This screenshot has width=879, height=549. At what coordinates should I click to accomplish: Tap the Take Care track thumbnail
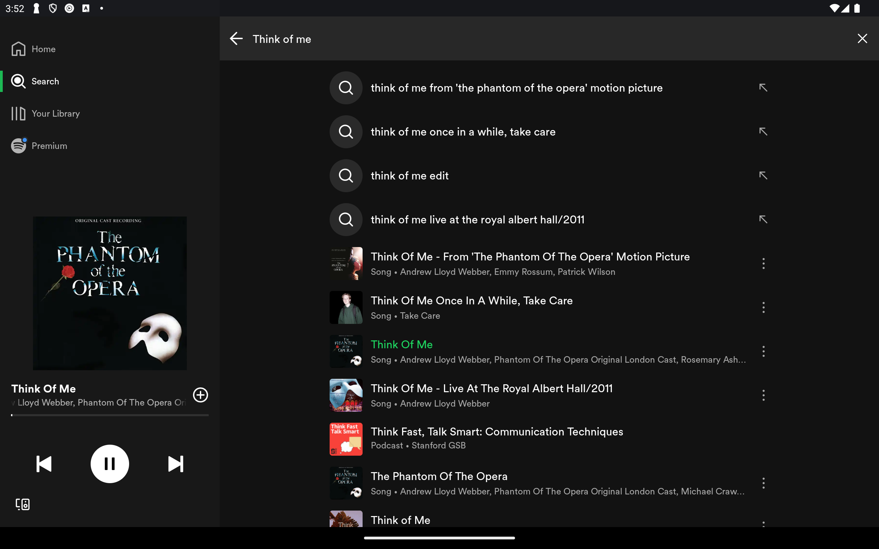coord(346,307)
